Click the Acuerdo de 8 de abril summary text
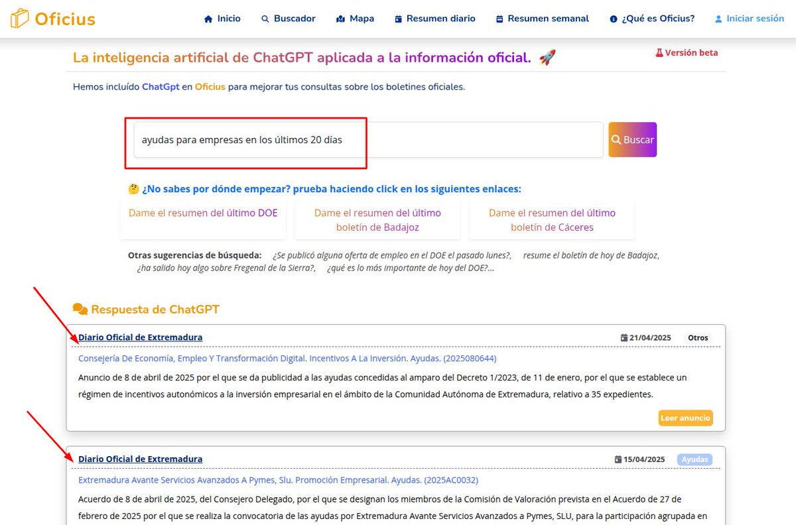Viewport: 796px width, 525px height. pyautogui.click(x=393, y=508)
